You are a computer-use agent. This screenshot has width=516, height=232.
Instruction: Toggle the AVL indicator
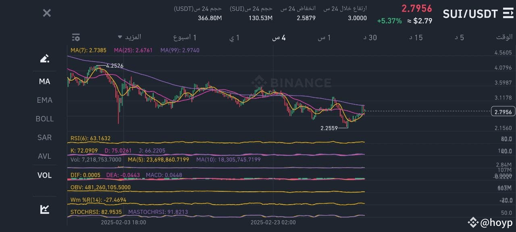click(x=45, y=156)
